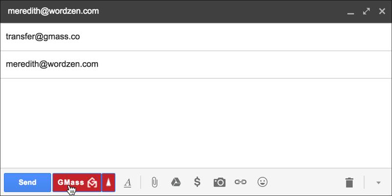Discard draft with trash icon
Viewport: 392px width, 196px height.
[x=349, y=182]
